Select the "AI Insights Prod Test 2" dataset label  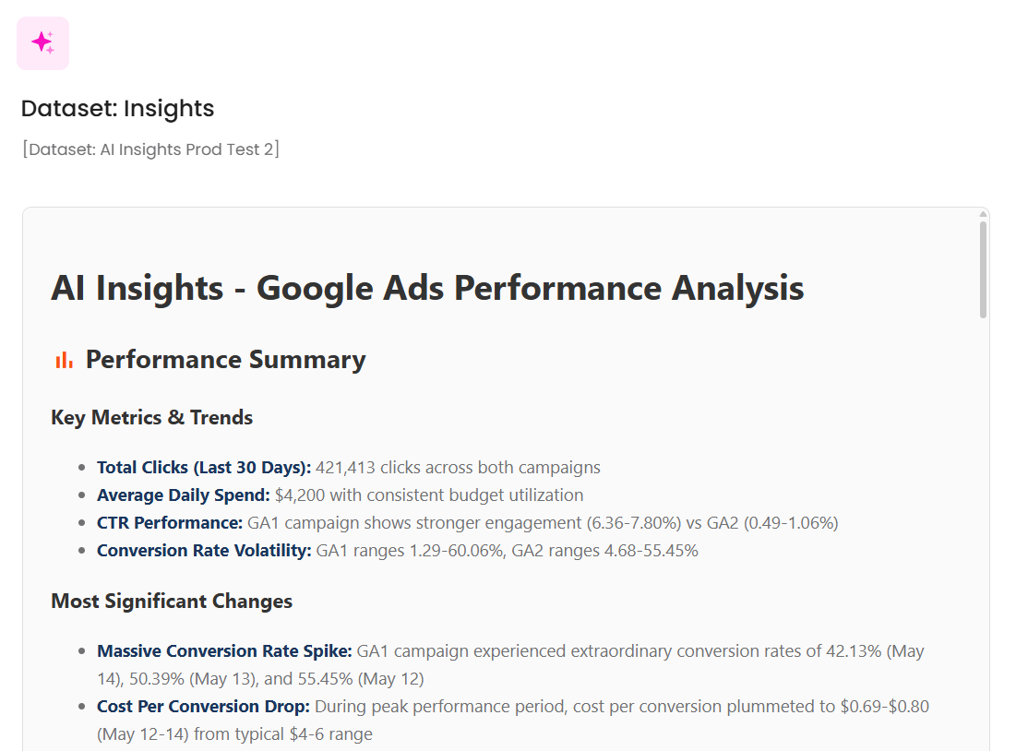pos(150,149)
